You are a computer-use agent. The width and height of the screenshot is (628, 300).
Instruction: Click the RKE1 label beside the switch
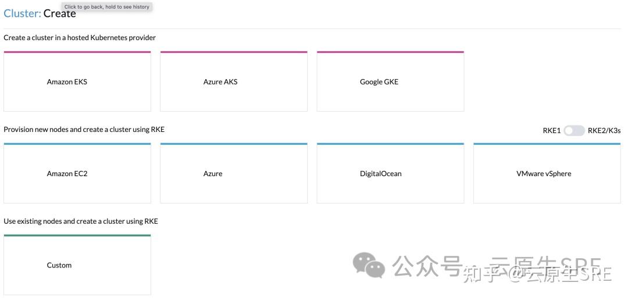[x=551, y=131]
